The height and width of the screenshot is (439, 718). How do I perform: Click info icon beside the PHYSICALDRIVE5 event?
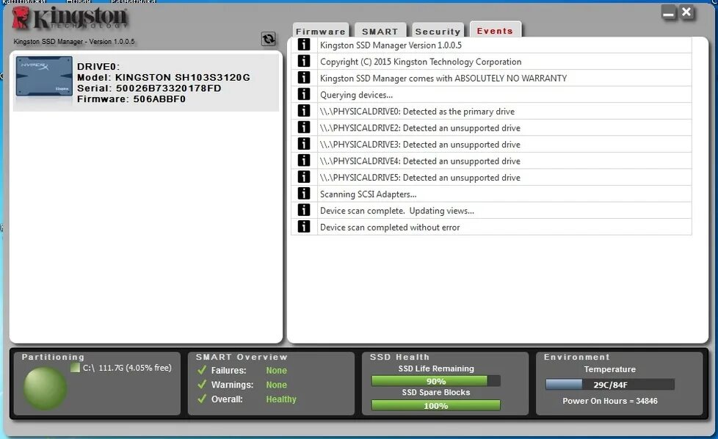tap(304, 177)
